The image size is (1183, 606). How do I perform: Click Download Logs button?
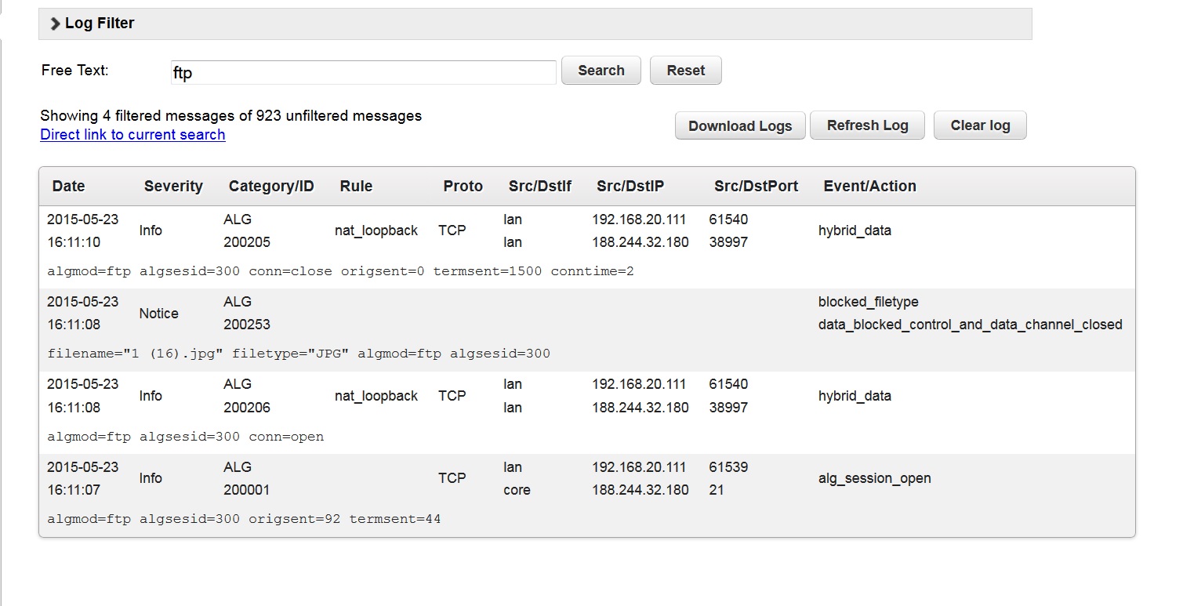click(x=739, y=126)
